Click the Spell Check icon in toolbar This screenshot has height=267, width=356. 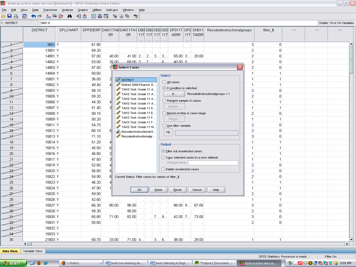[x=136, y=16]
